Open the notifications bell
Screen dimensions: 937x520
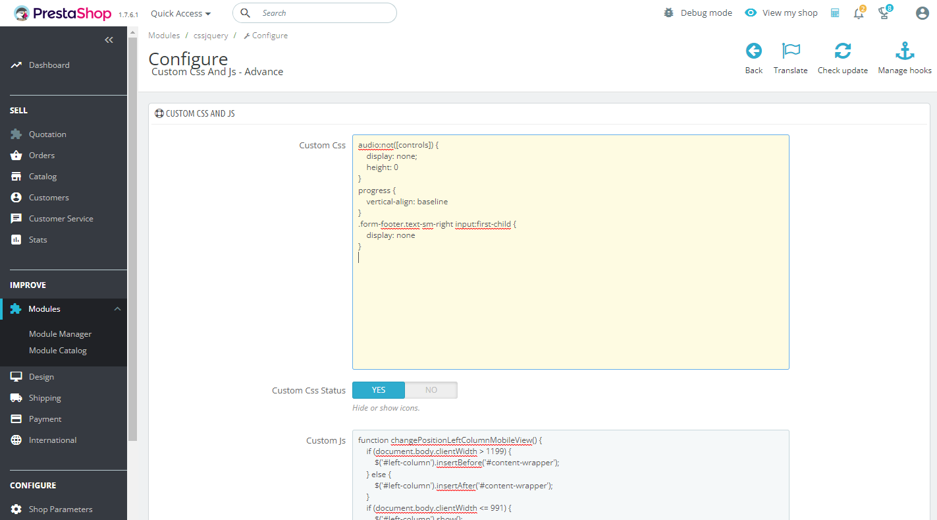tap(859, 13)
